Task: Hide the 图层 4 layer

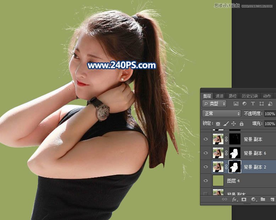Action: coord(206,181)
